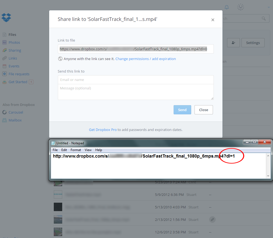Open the Files link in sidebar
The image size is (273, 238).
(x=12, y=35)
